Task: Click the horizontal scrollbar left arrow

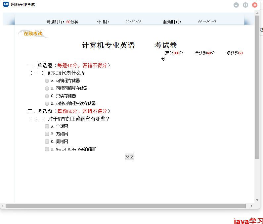Action: coord(3,206)
